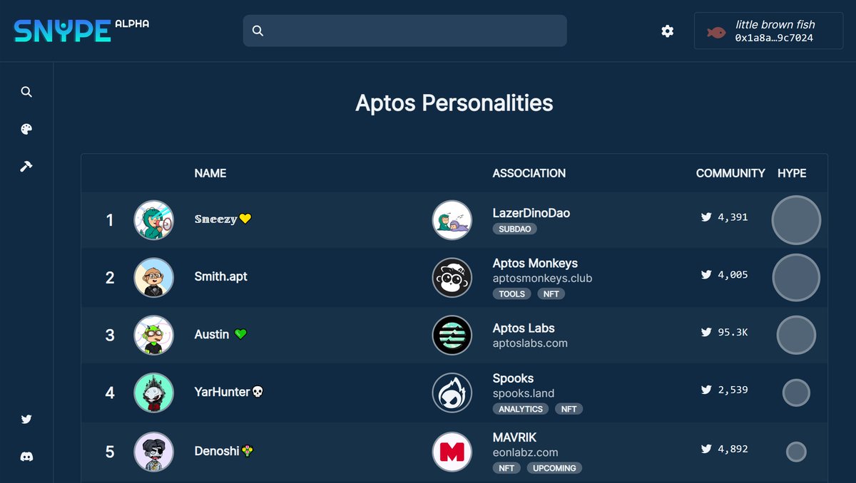
Task: Sort by the HYPE column header
Action: click(x=792, y=173)
